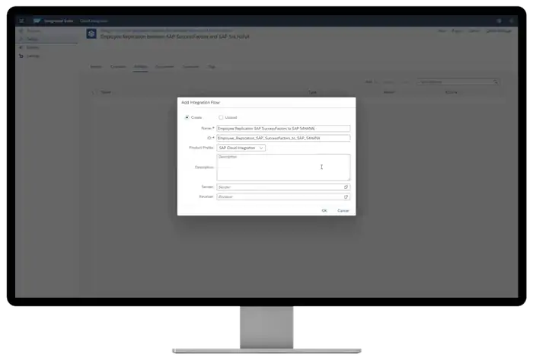Expand the Product Profile dropdown
Viewport: 533px width, 361px height.
pos(241,148)
